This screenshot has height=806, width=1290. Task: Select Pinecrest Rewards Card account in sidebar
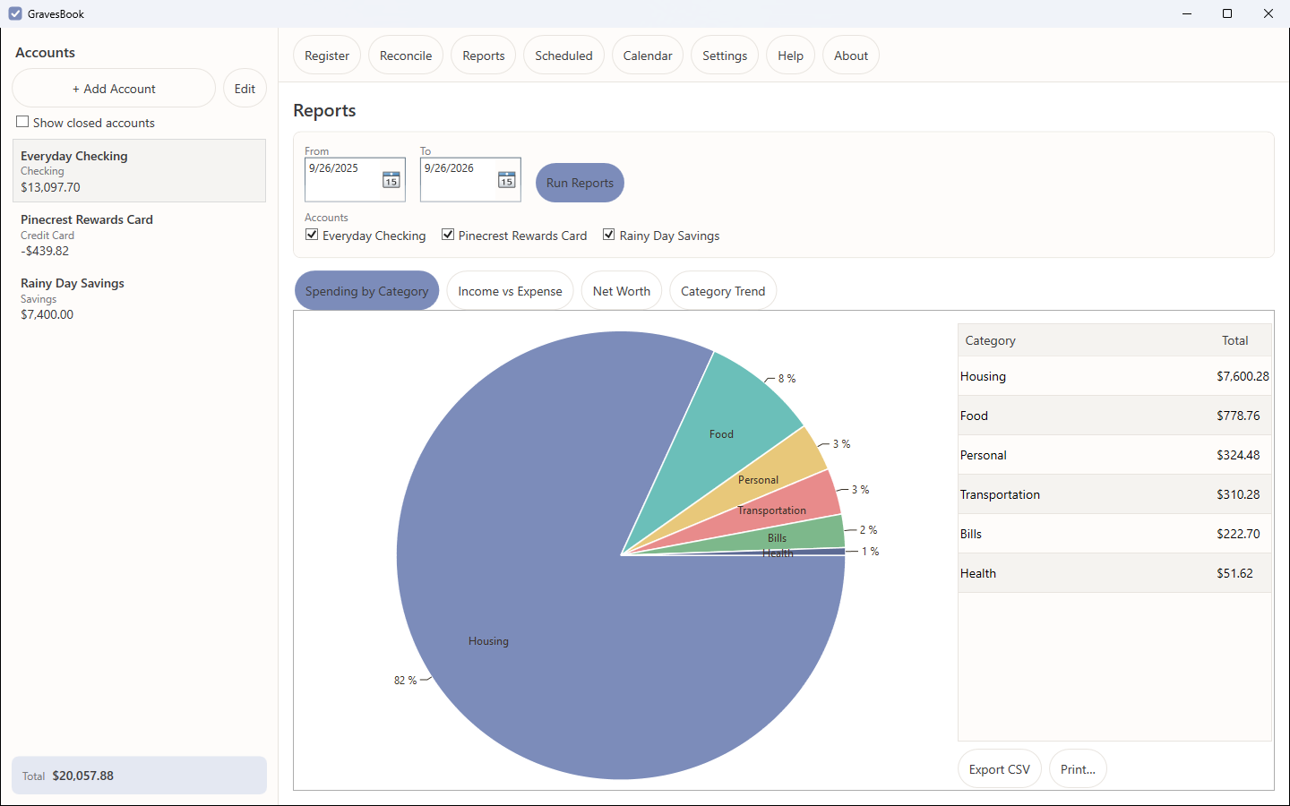139,235
